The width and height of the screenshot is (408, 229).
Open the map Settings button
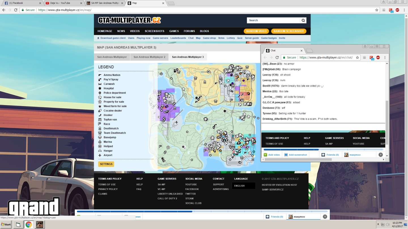pyautogui.click(x=106, y=164)
